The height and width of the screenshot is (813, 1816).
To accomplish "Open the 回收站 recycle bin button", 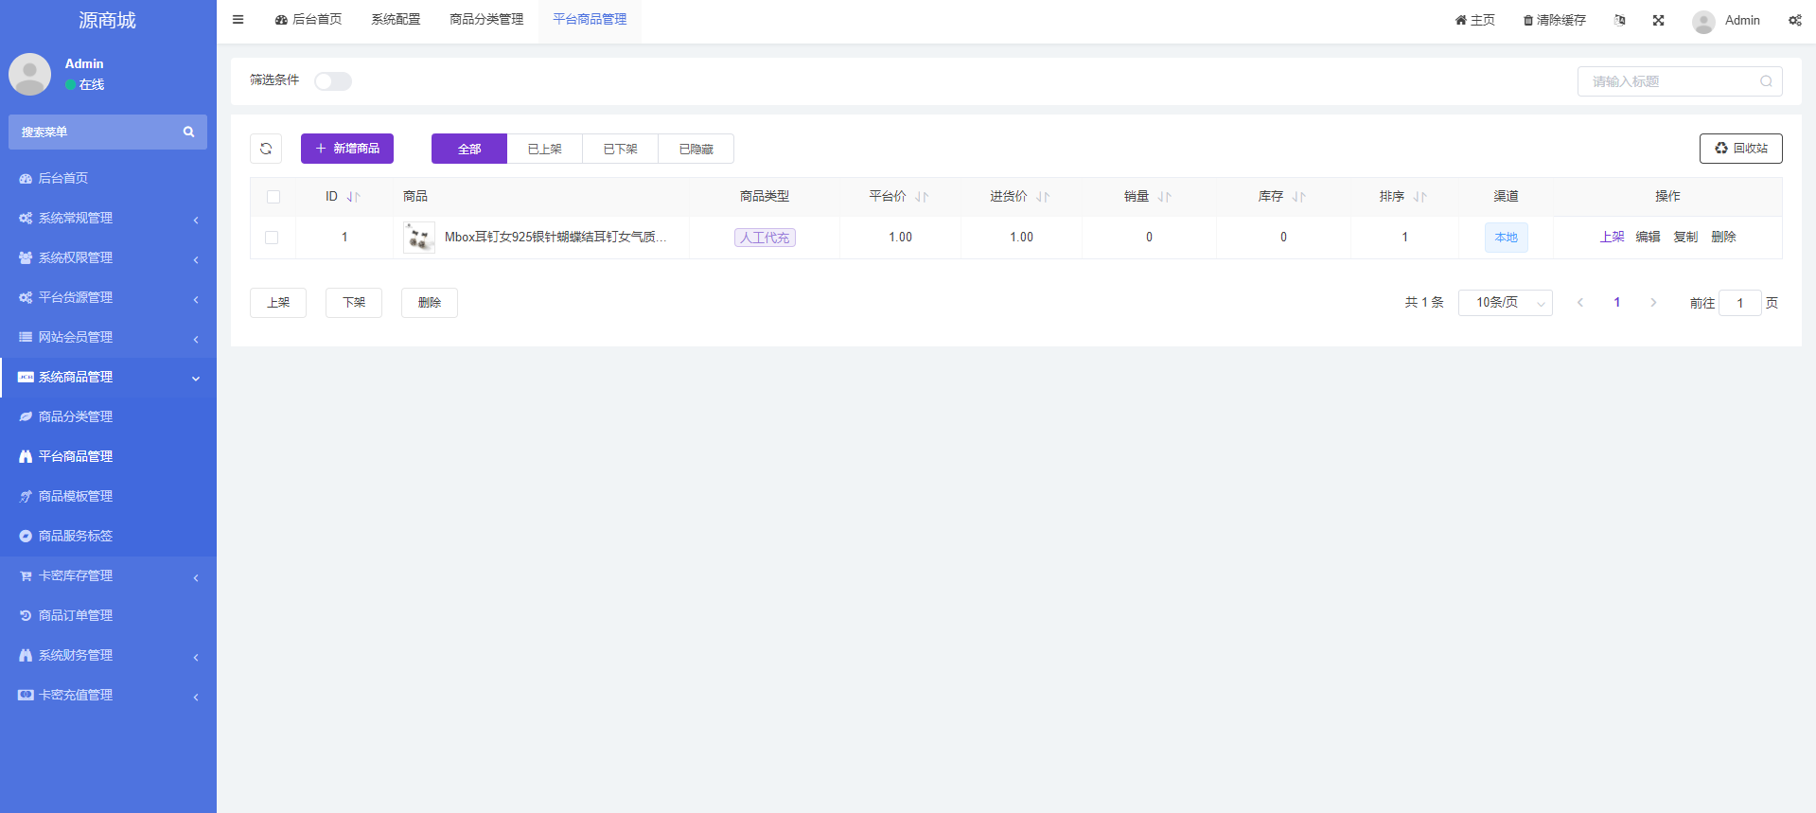I will tap(1740, 149).
